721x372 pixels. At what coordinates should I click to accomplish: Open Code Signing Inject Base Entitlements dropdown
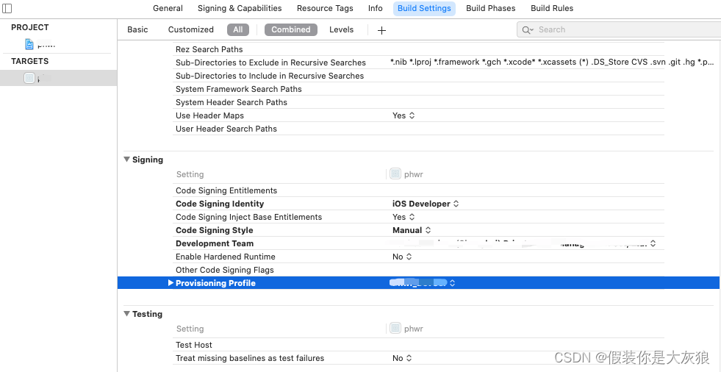(403, 217)
